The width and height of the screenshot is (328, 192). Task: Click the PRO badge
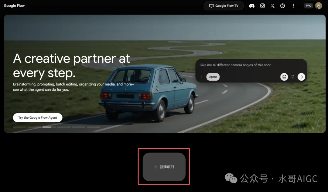click(x=309, y=6)
